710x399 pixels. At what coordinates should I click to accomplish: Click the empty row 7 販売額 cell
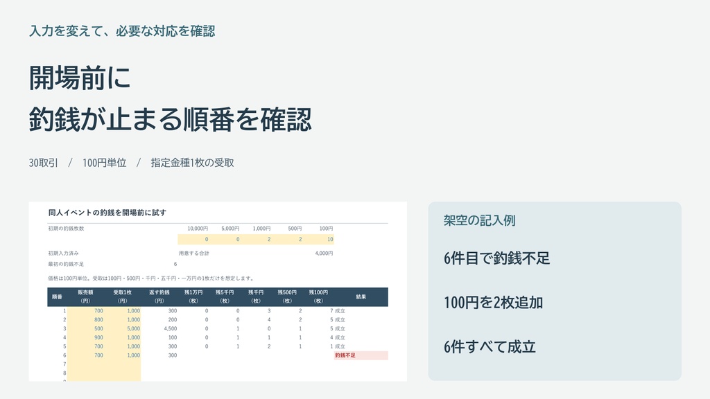coord(85,364)
